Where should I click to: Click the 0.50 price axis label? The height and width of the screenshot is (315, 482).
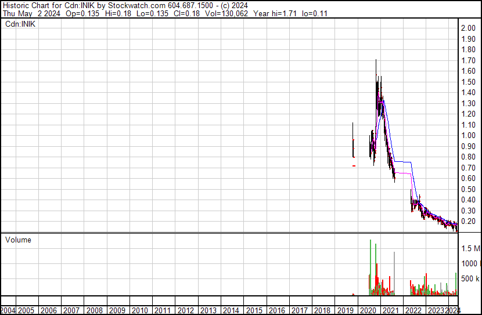click(468, 189)
